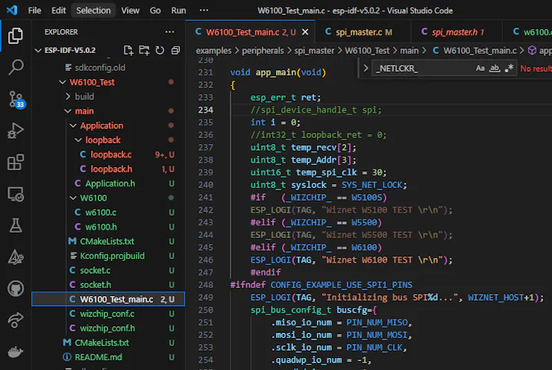
Task: Click breadcrumb segment 'W6100_Test'
Action: pos(367,50)
